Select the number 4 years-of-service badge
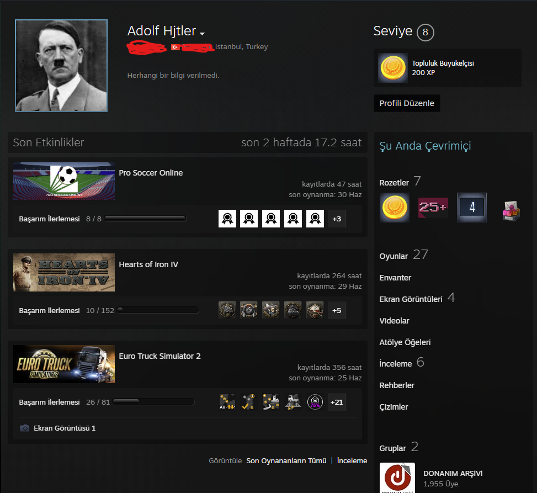The width and height of the screenshot is (537, 493). (471, 207)
